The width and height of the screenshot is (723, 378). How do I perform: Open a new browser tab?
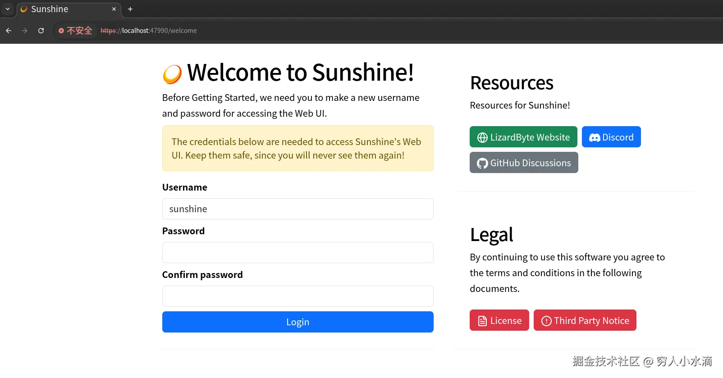(x=130, y=9)
